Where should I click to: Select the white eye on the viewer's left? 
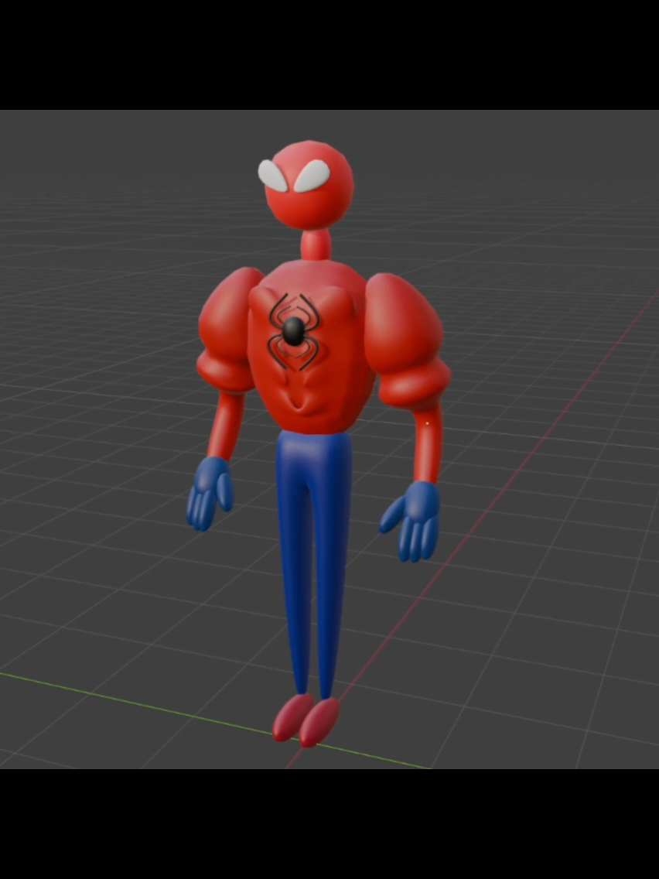click(x=273, y=176)
